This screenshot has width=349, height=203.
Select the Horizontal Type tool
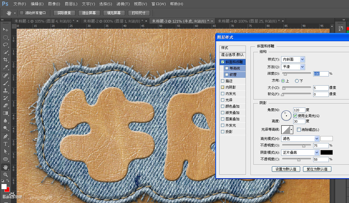pyautogui.click(x=5, y=144)
